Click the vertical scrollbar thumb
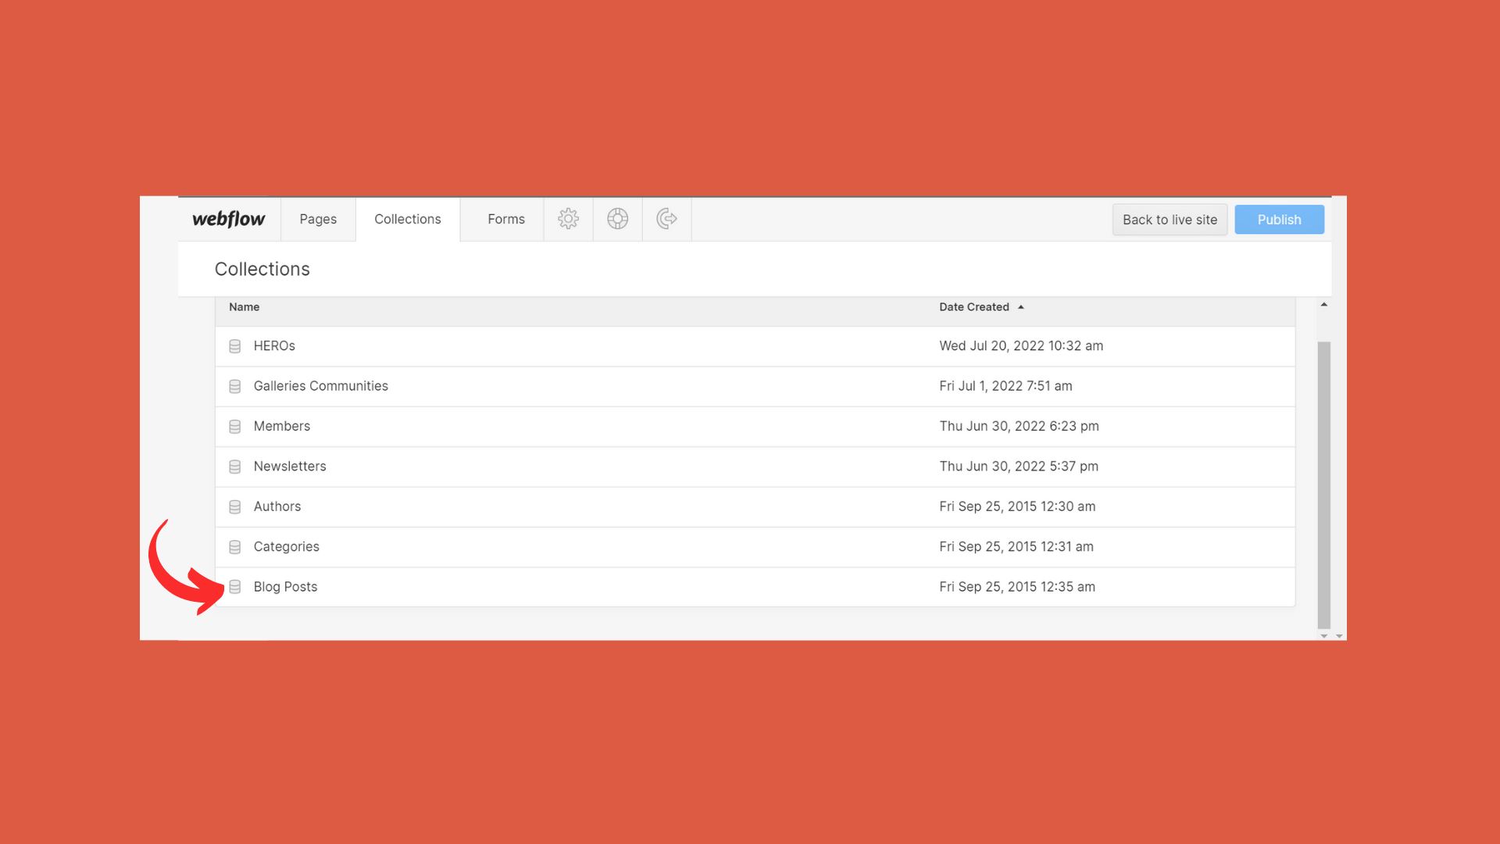Image resolution: width=1500 pixels, height=844 pixels. 1323,485
